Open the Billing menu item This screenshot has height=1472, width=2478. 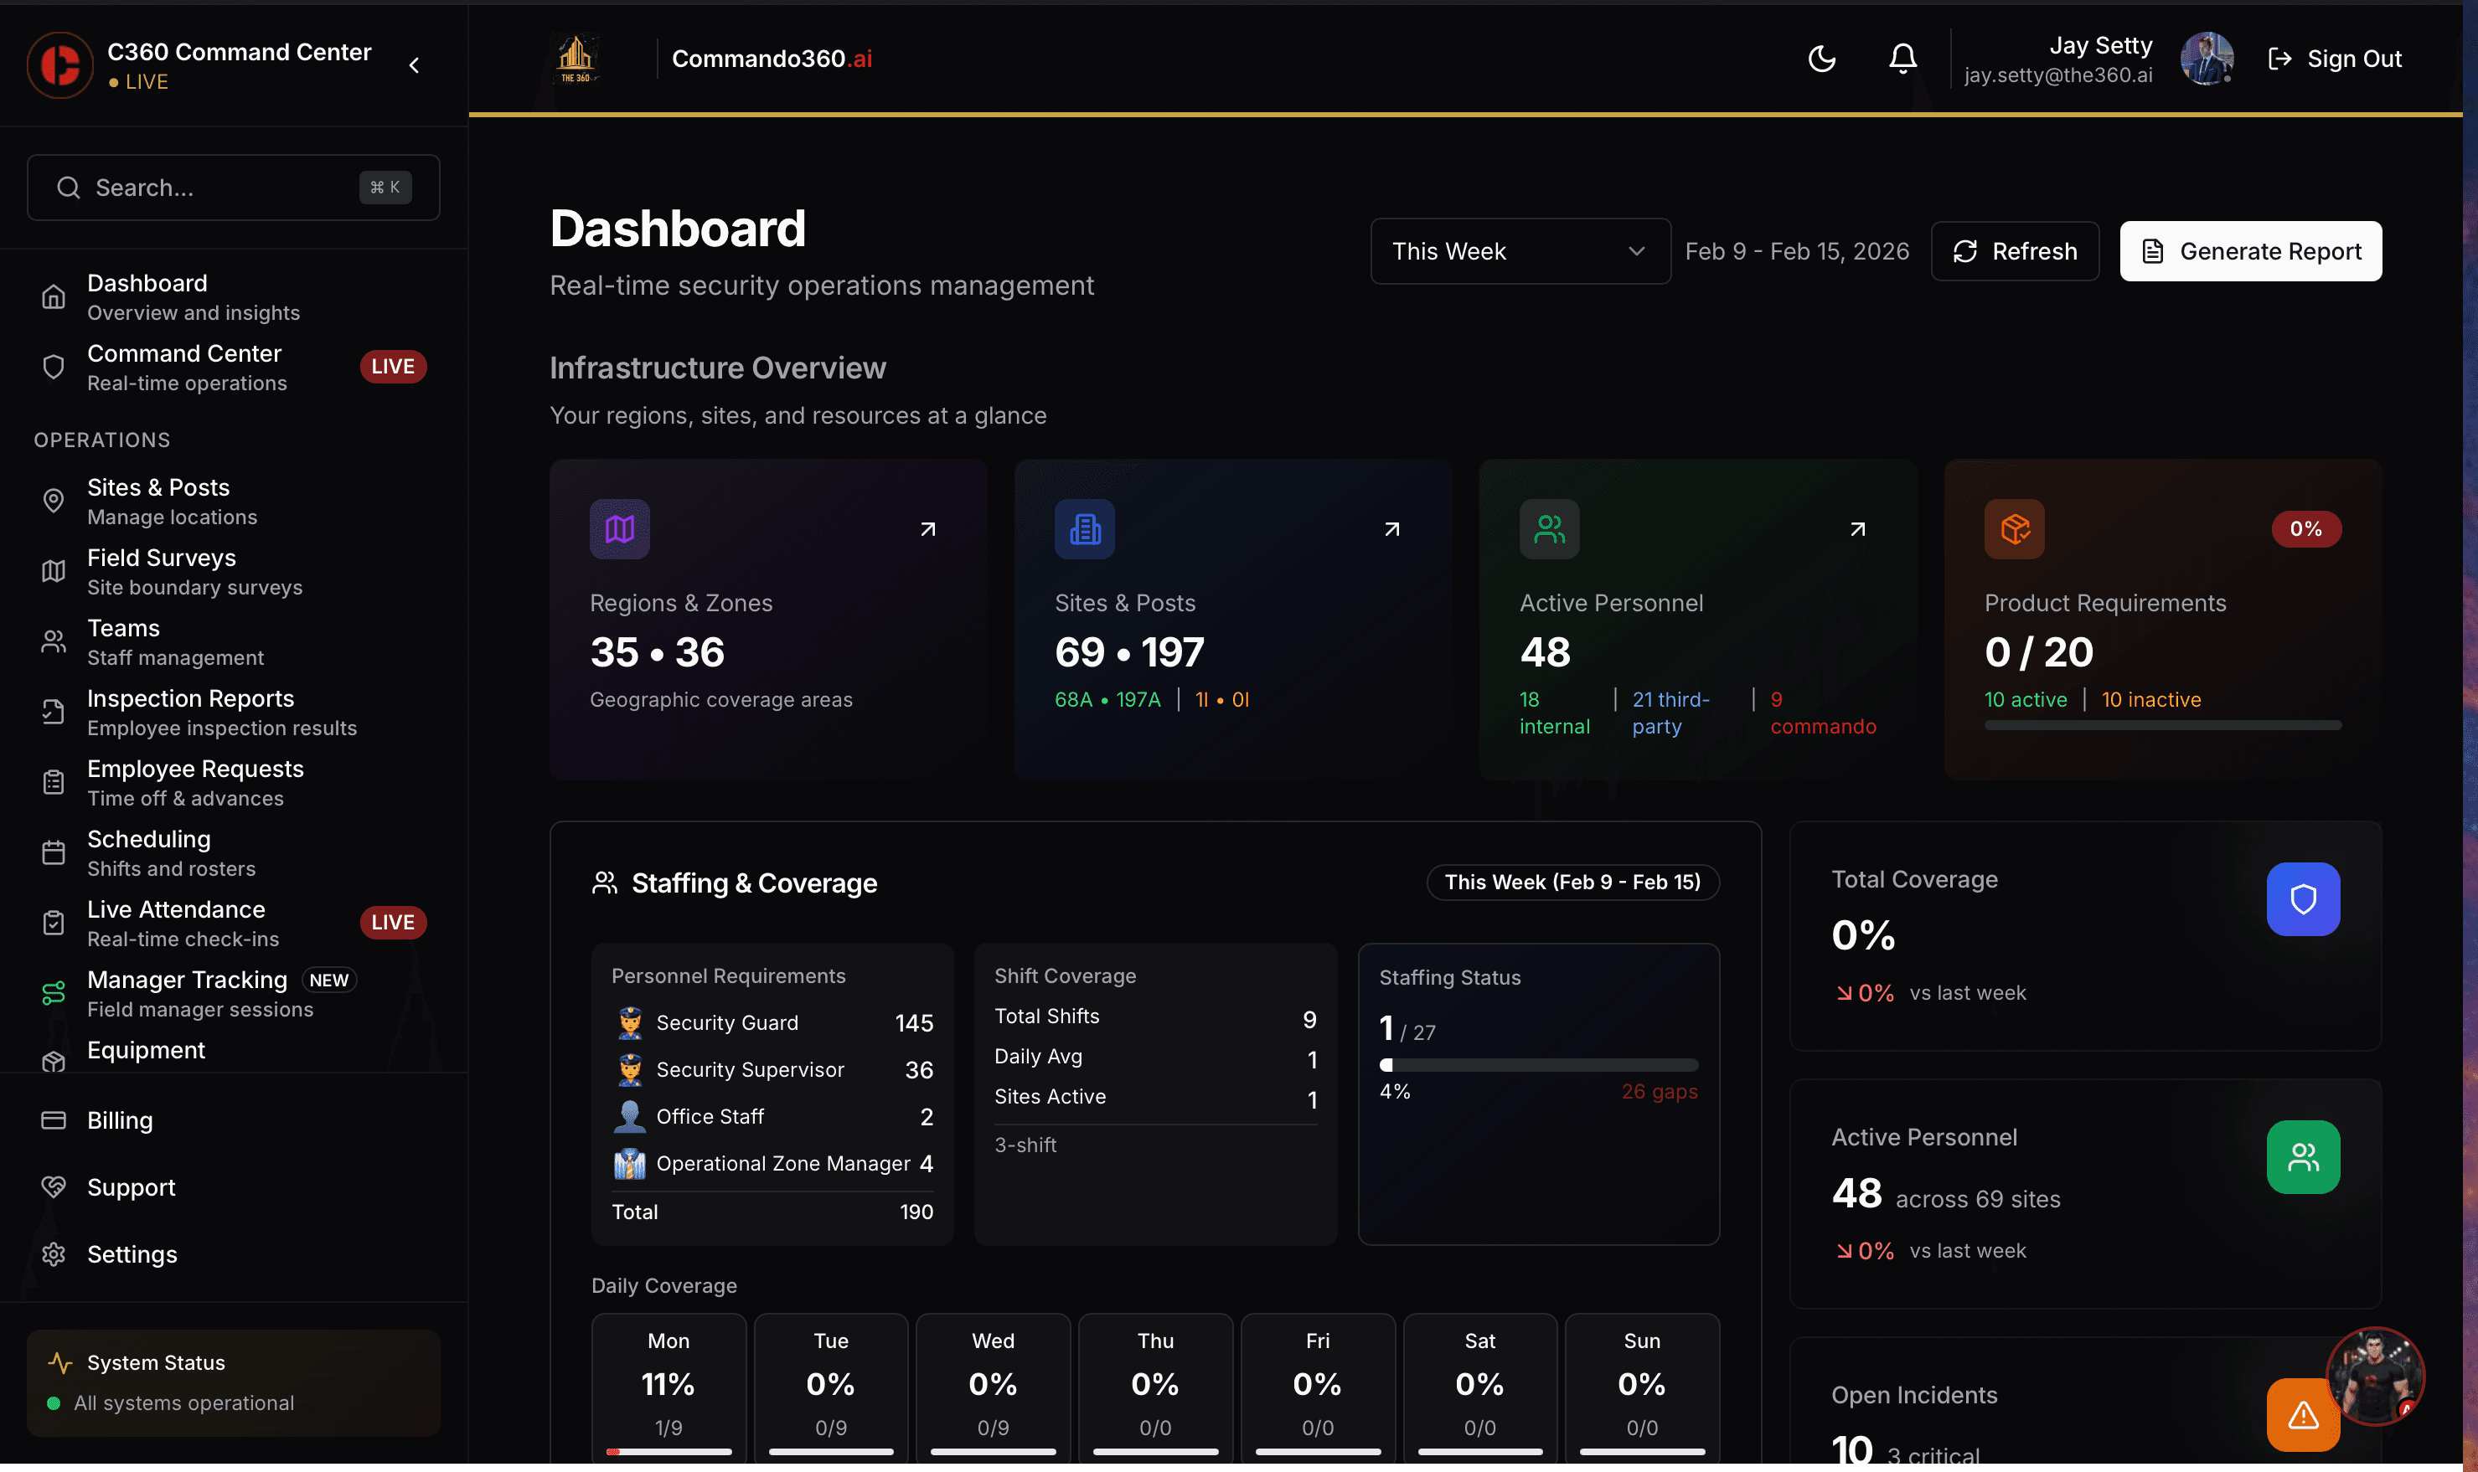[x=119, y=1119]
